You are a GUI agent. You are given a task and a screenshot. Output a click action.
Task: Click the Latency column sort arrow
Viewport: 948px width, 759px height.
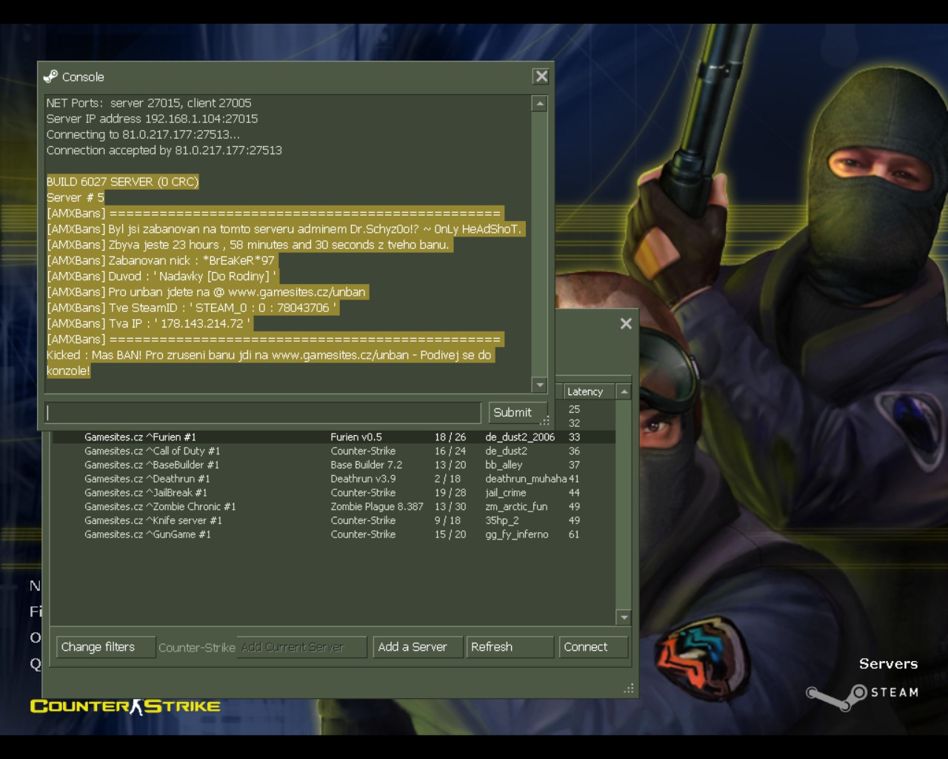624,391
